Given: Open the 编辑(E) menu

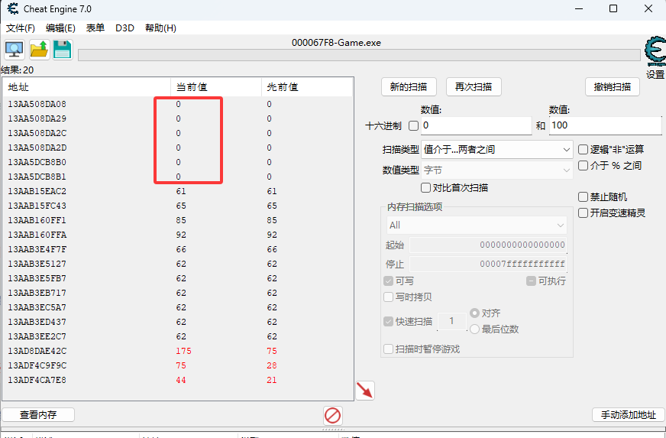Looking at the screenshot, I should [60, 28].
